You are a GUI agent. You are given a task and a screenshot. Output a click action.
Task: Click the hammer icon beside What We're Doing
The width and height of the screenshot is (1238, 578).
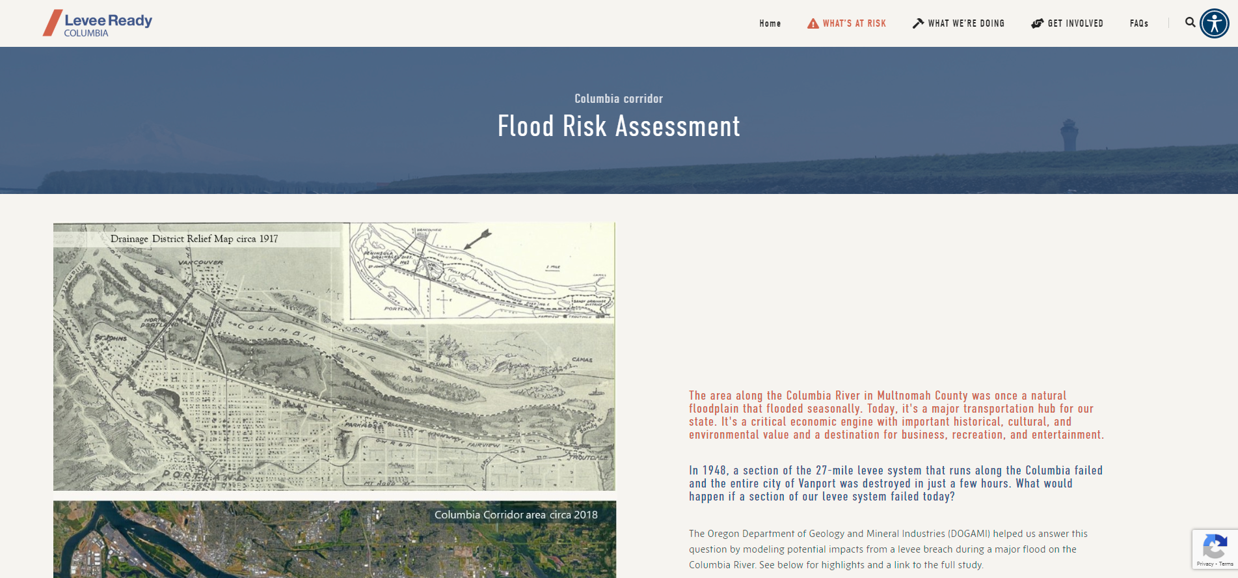[x=918, y=23]
